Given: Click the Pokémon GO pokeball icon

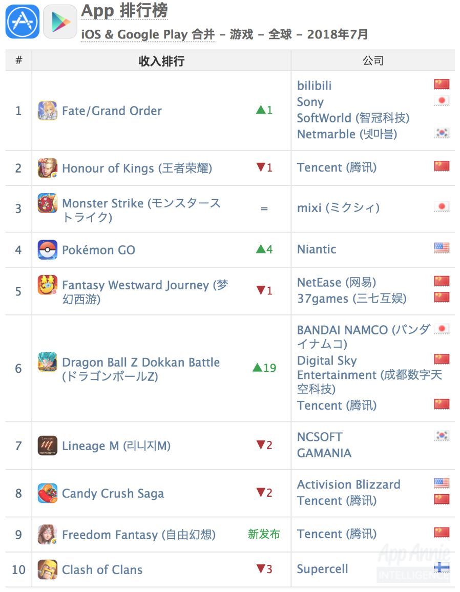Looking at the screenshot, I should [48, 250].
